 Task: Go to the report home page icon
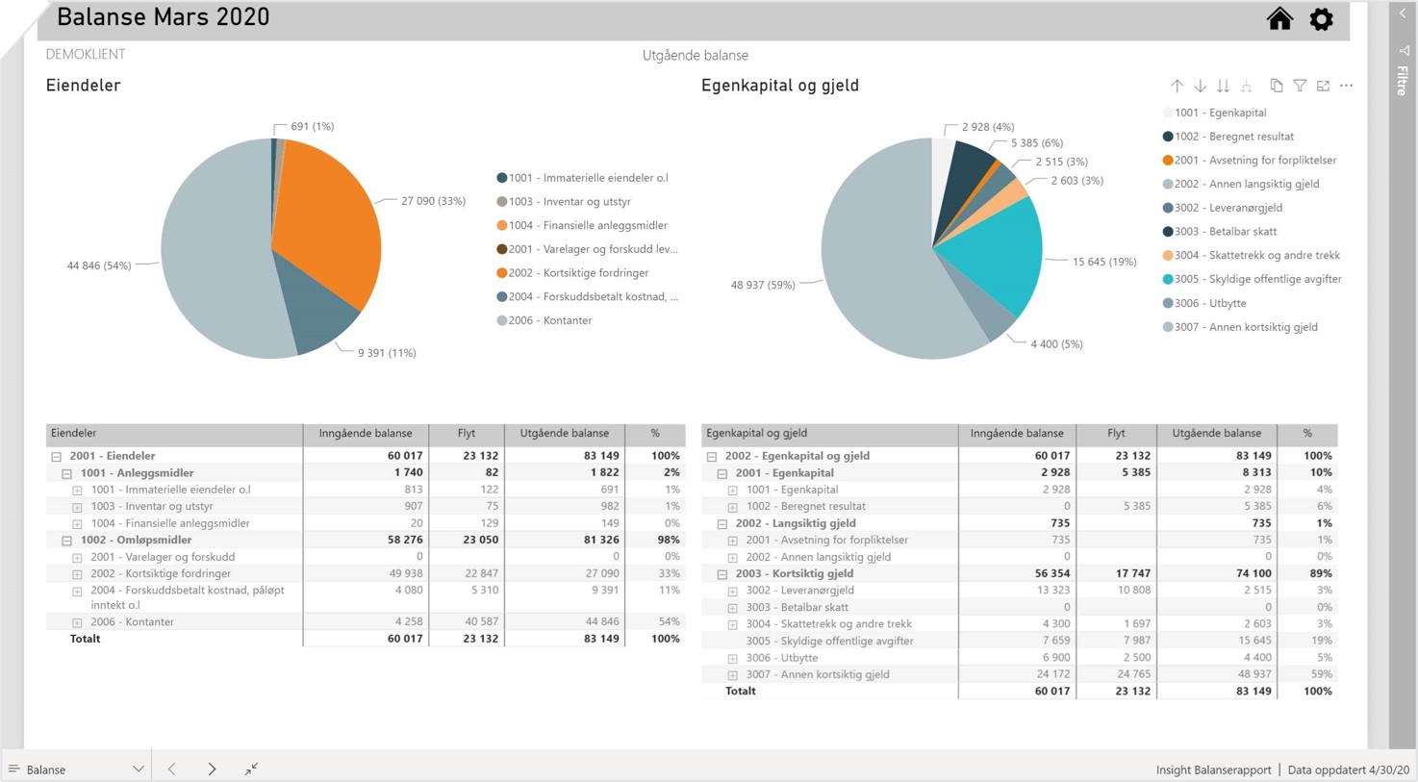(1279, 19)
